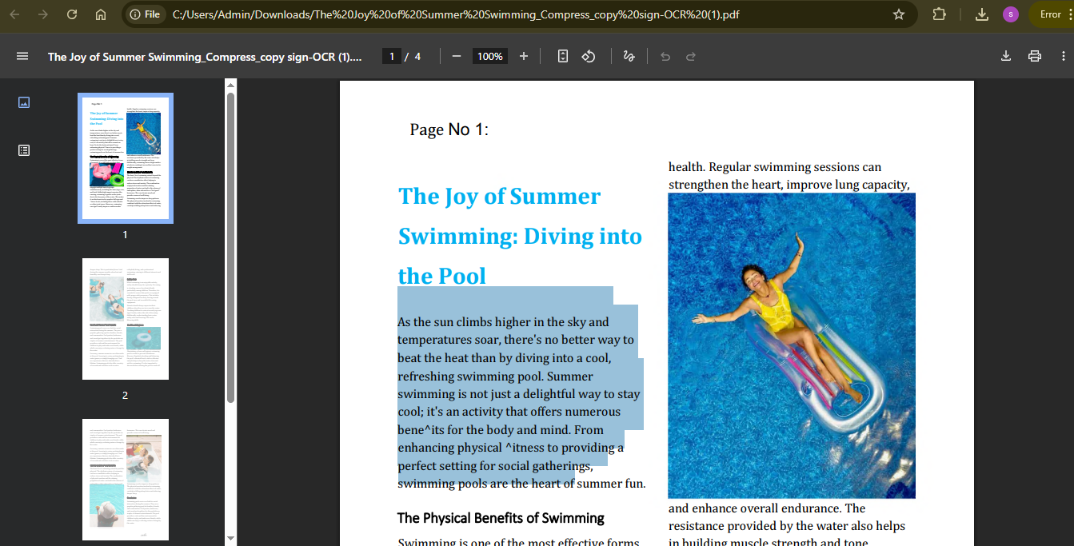The image size is (1074, 546).
Task: Reload the current PDF page
Action: click(x=72, y=14)
